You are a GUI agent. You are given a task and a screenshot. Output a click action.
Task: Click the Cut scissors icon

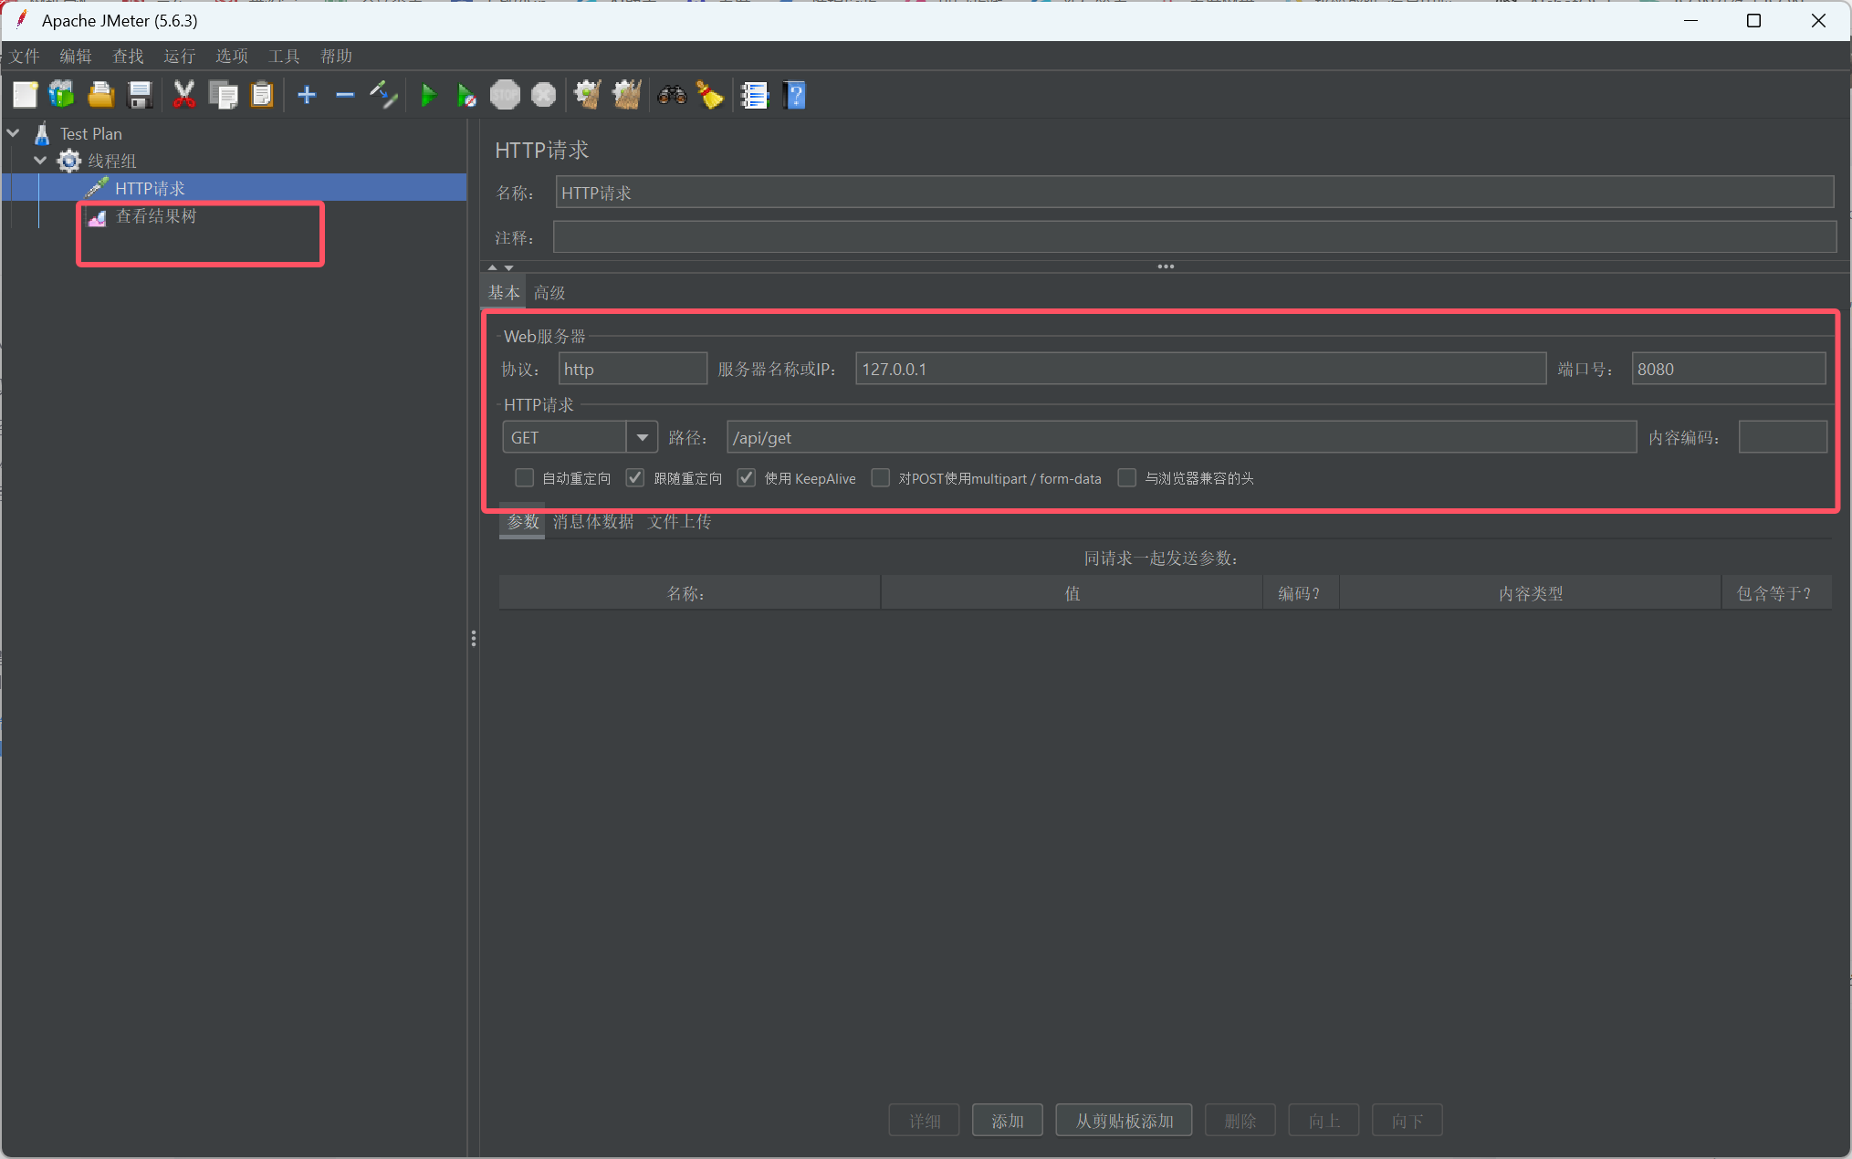183,94
